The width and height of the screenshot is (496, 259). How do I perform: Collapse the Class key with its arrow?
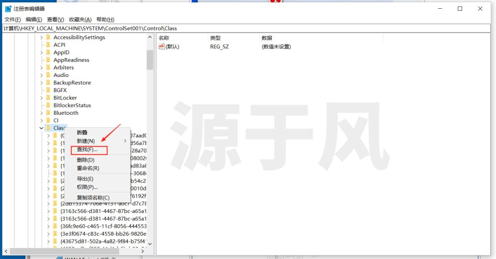[42, 128]
